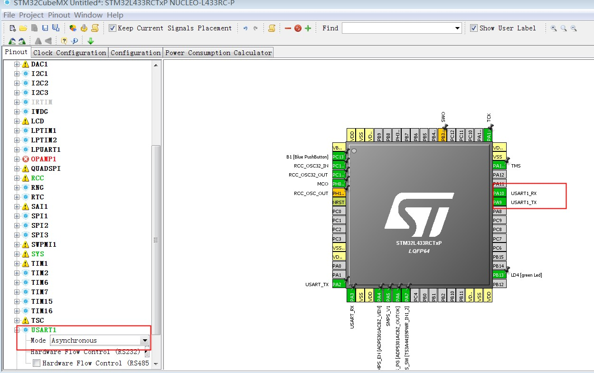594x373 pixels.
Task: Open the Project menu
Action: 31,15
